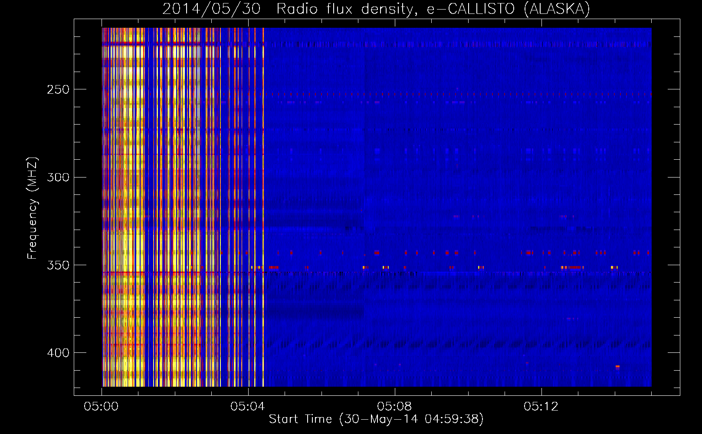Click the 05:00 time tick label
Screen dimensions: 702x434
(101, 406)
